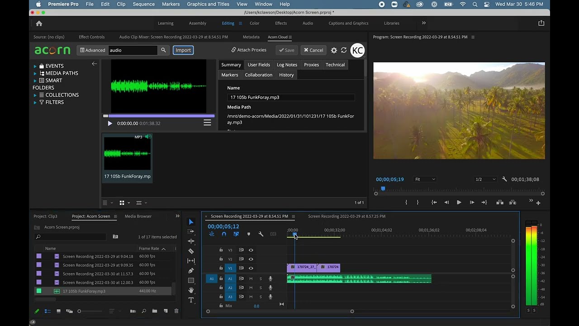Viewport: 579px width, 326px height.
Task: Solo audio track A2
Action: [261, 288]
